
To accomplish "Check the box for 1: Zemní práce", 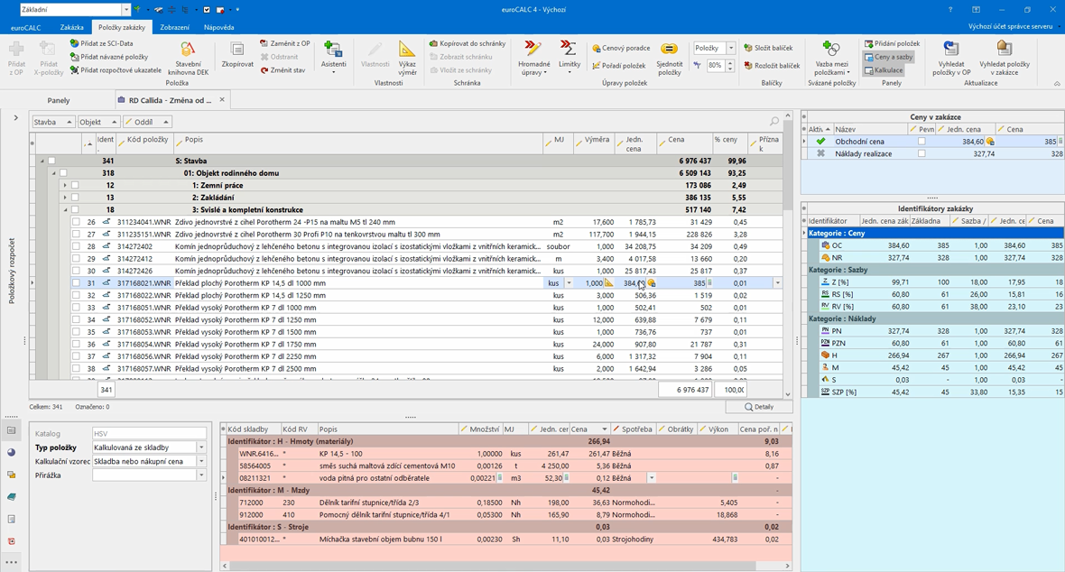I will 76,185.
